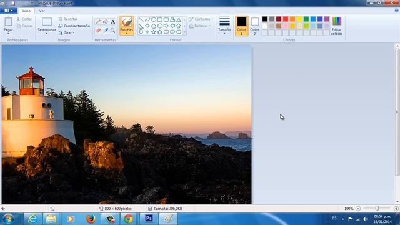Click the Tamaño: 706,0KB status text
The width and height of the screenshot is (400, 225).
click(167, 209)
